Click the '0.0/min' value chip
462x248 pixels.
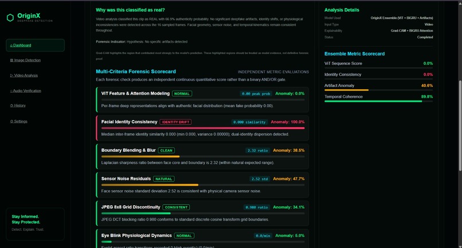coord(263,235)
